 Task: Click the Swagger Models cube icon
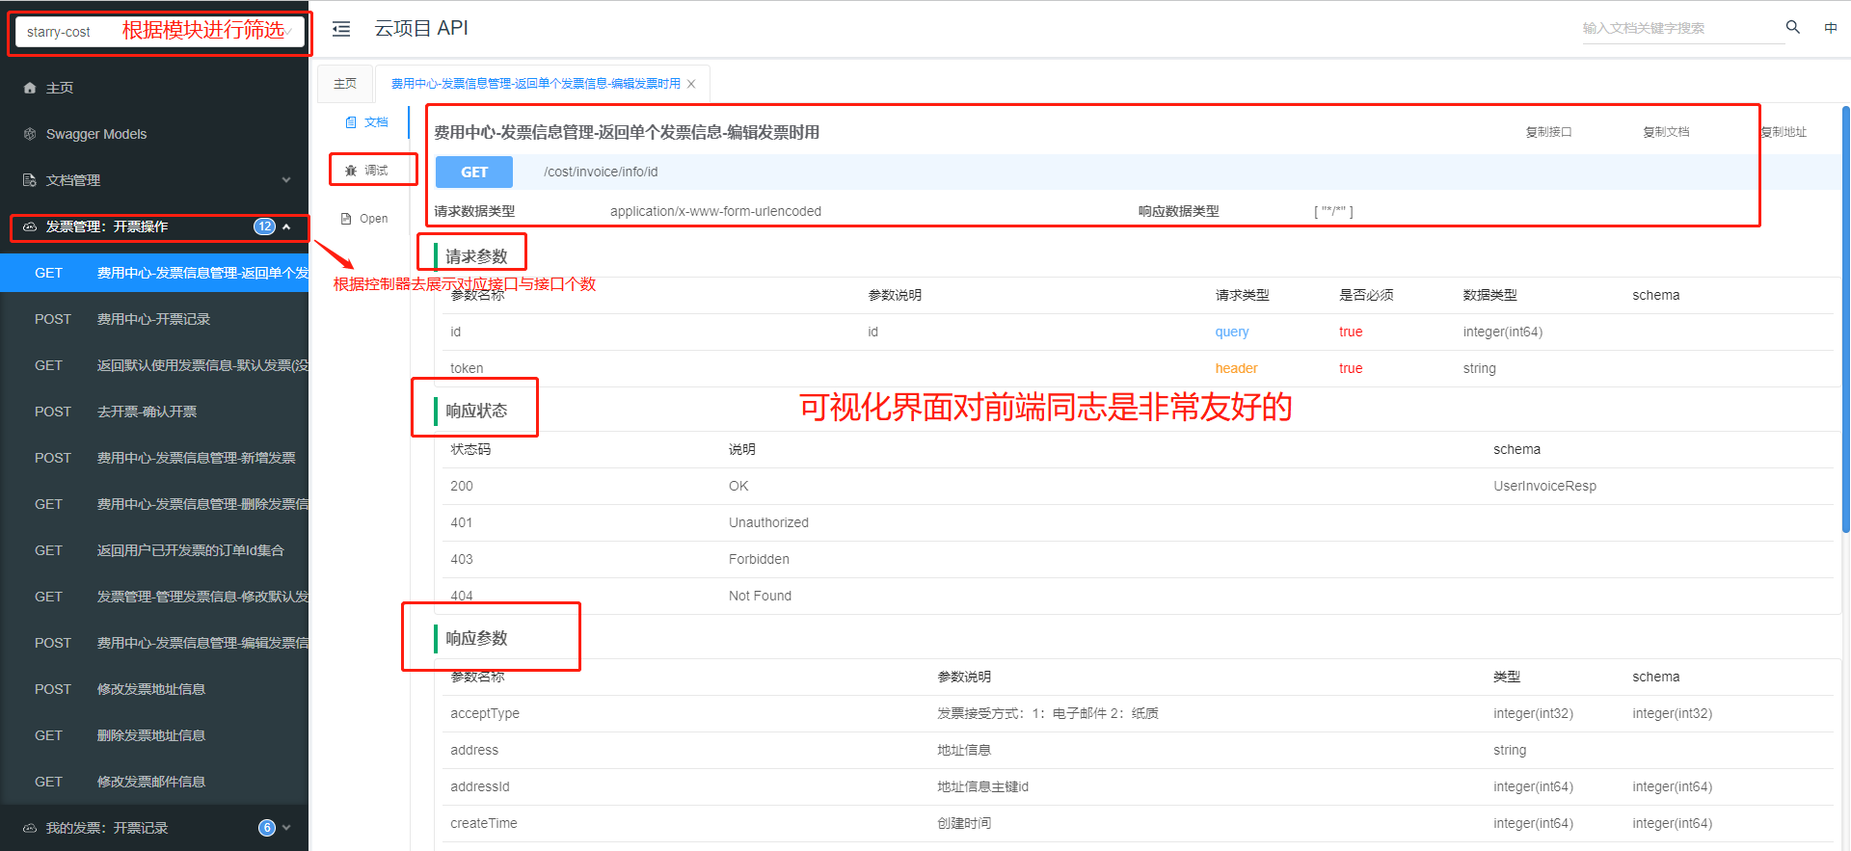coord(30,134)
